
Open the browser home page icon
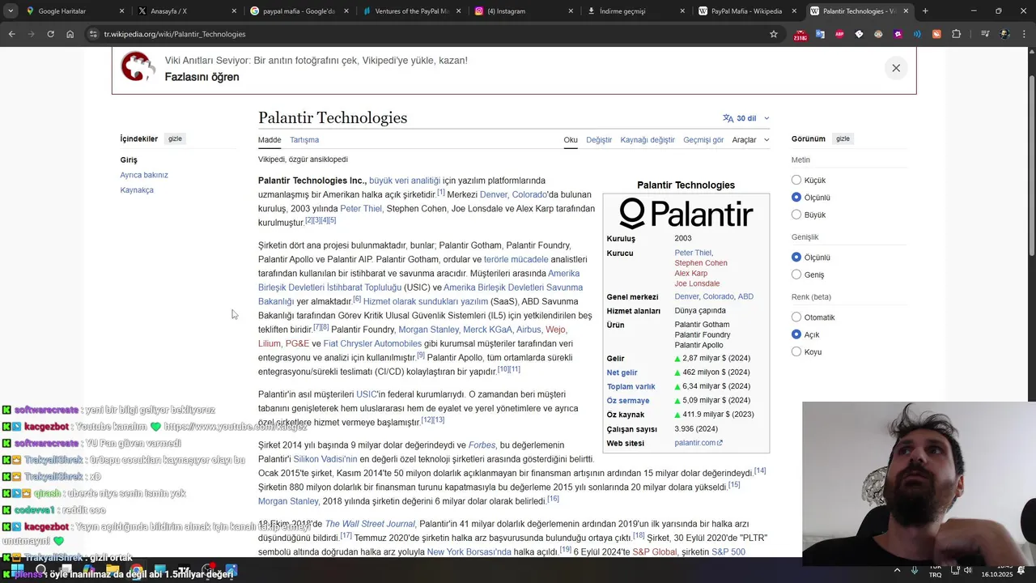click(70, 34)
